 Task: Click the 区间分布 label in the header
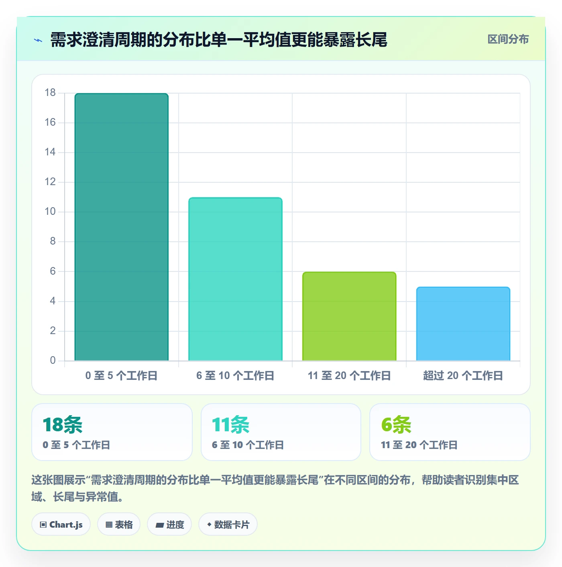click(x=508, y=39)
